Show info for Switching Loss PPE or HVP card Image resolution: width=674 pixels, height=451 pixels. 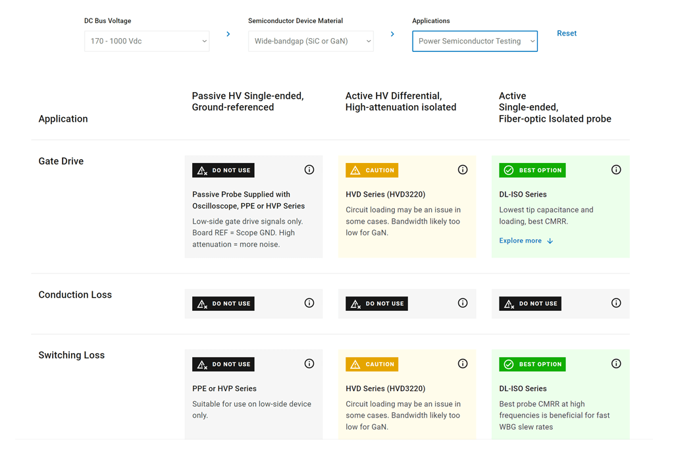[x=309, y=364]
